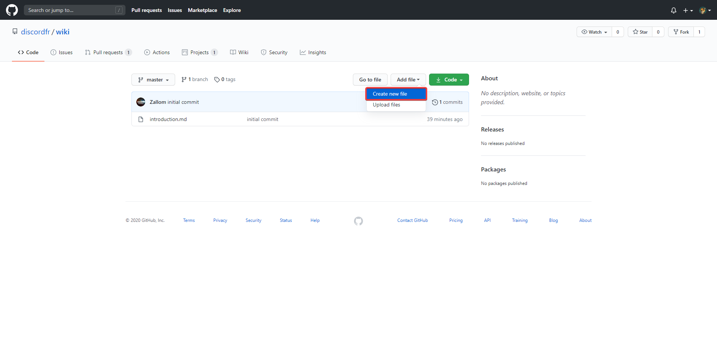Open Marketplace in top navigation
The height and width of the screenshot is (350, 717).
(x=202, y=10)
